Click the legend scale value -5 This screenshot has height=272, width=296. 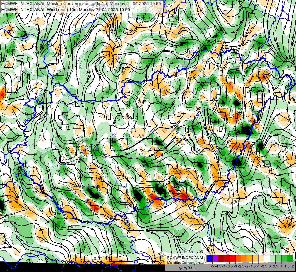212,266
